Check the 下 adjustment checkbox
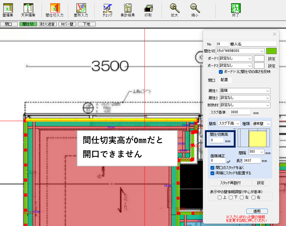 pos(231,198)
